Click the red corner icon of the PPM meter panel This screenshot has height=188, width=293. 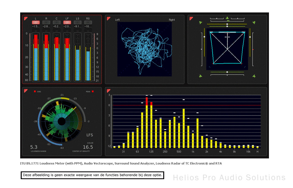pyautogui.click(x=26, y=19)
